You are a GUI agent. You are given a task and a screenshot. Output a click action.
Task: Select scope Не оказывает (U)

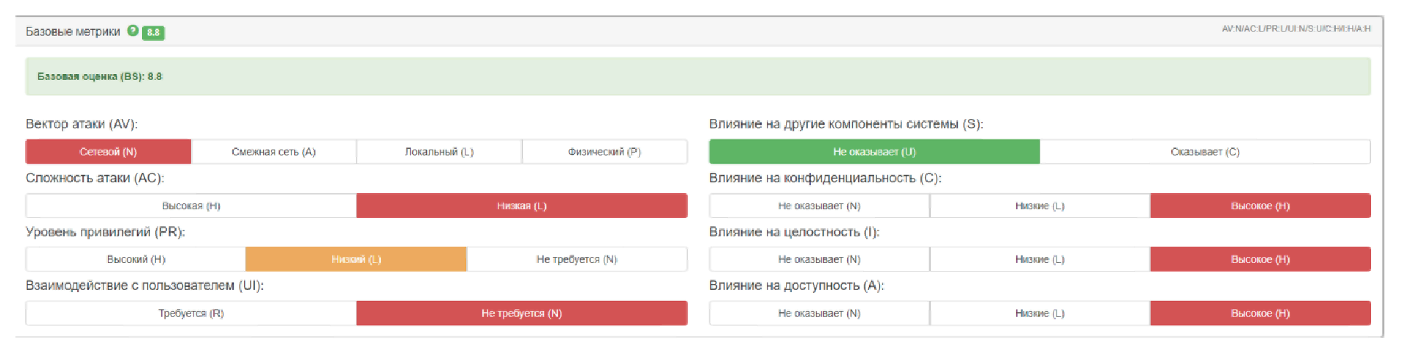874,152
